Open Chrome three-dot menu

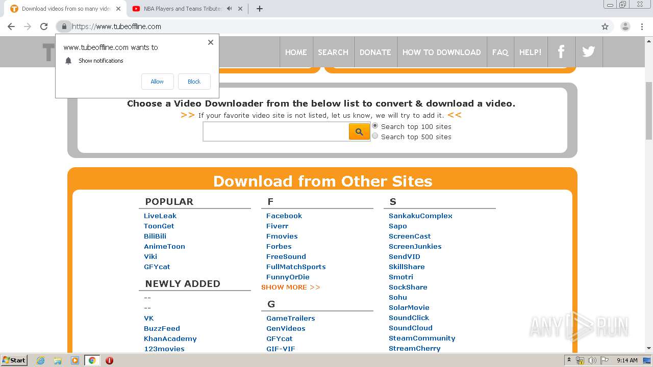642,27
